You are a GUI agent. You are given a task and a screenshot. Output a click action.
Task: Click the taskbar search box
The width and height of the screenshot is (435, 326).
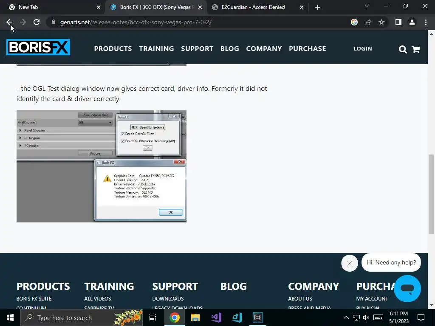point(82,318)
